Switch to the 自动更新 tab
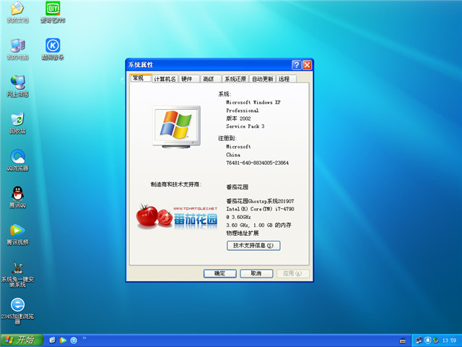The height and width of the screenshot is (347, 462). (x=262, y=79)
